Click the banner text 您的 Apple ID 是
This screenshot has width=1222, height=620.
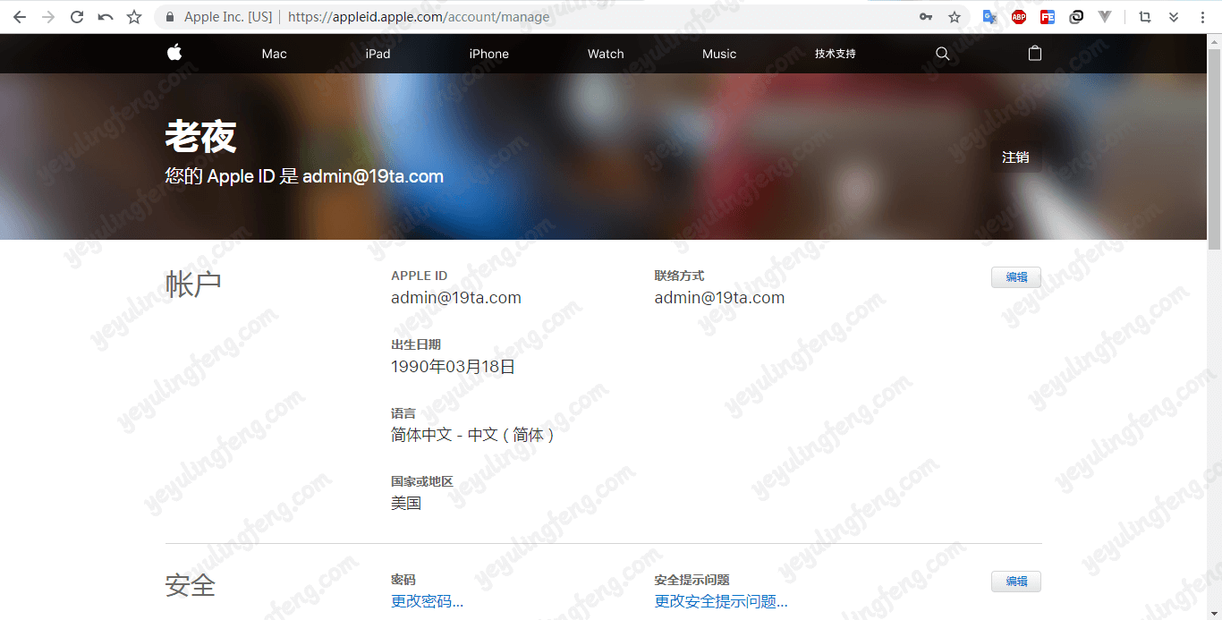click(x=232, y=176)
